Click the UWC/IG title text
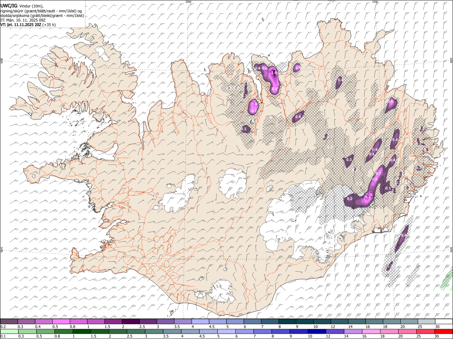 click(8, 6)
